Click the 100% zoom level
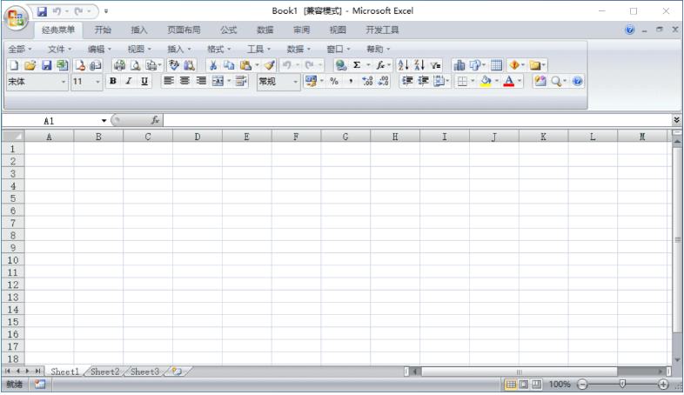This screenshot has height=395, width=684. pos(560,384)
